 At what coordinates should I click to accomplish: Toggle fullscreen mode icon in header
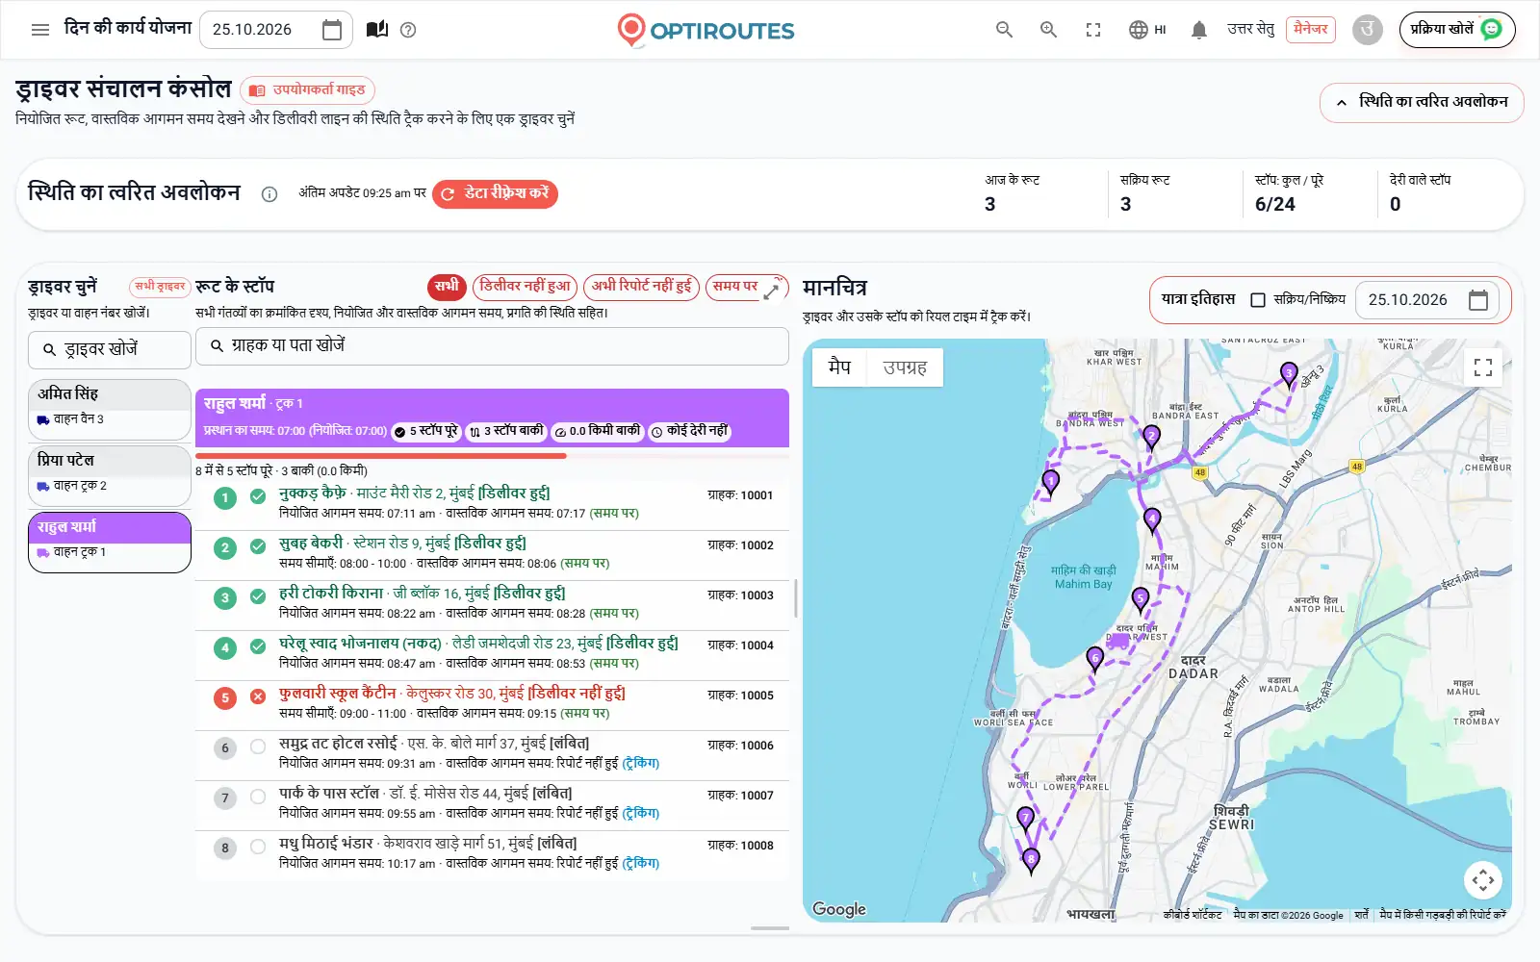point(1093,30)
